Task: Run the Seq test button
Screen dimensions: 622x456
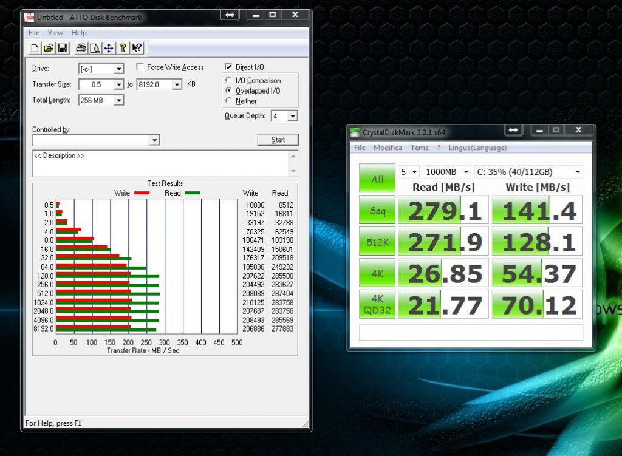Action: click(377, 209)
